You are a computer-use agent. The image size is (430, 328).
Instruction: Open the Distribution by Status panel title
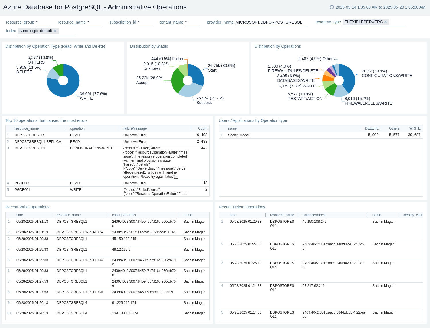tap(149, 46)
